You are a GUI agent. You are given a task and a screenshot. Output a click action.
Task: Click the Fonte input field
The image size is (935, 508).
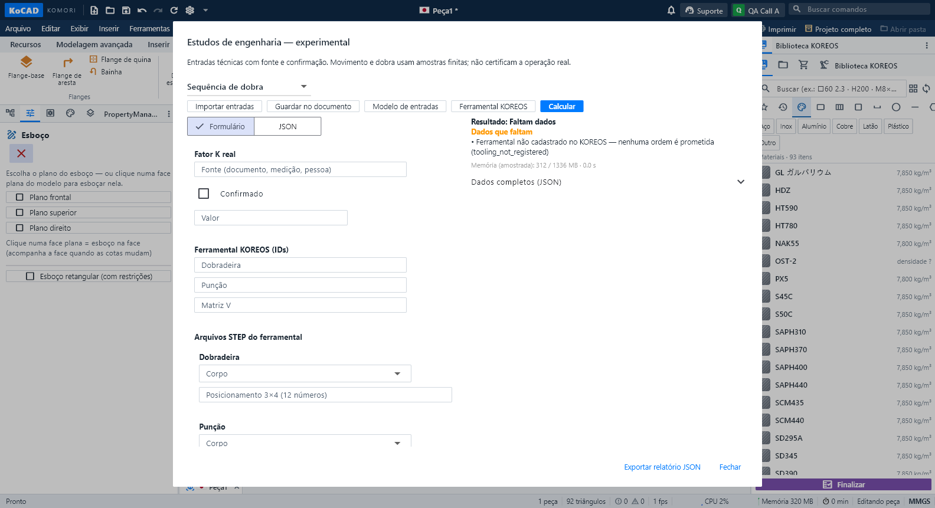pos(300,169)
